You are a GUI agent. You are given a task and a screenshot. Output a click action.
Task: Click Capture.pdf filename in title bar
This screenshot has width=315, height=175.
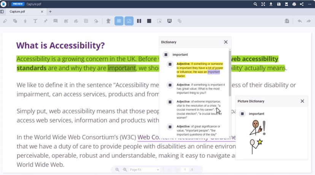(x=34, y=4)
